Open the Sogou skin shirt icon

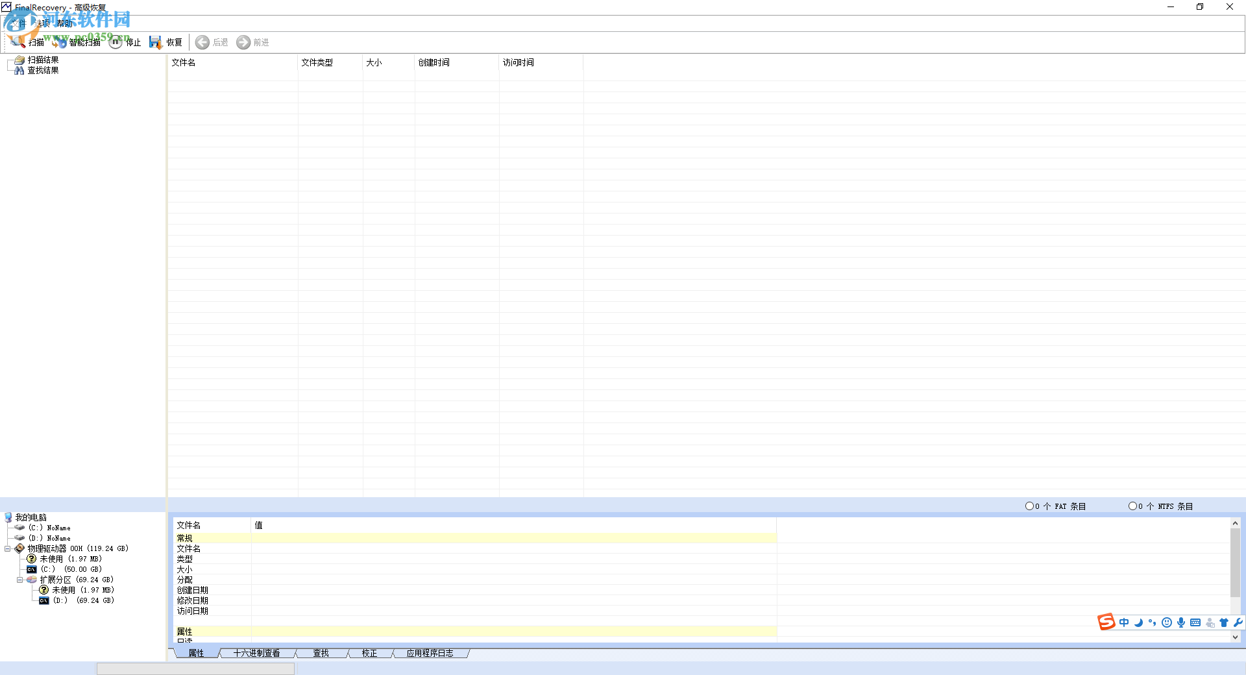(1224, 622)
